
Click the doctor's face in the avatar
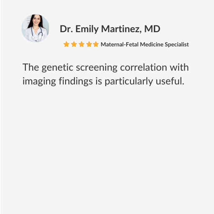tap(36, 20)
